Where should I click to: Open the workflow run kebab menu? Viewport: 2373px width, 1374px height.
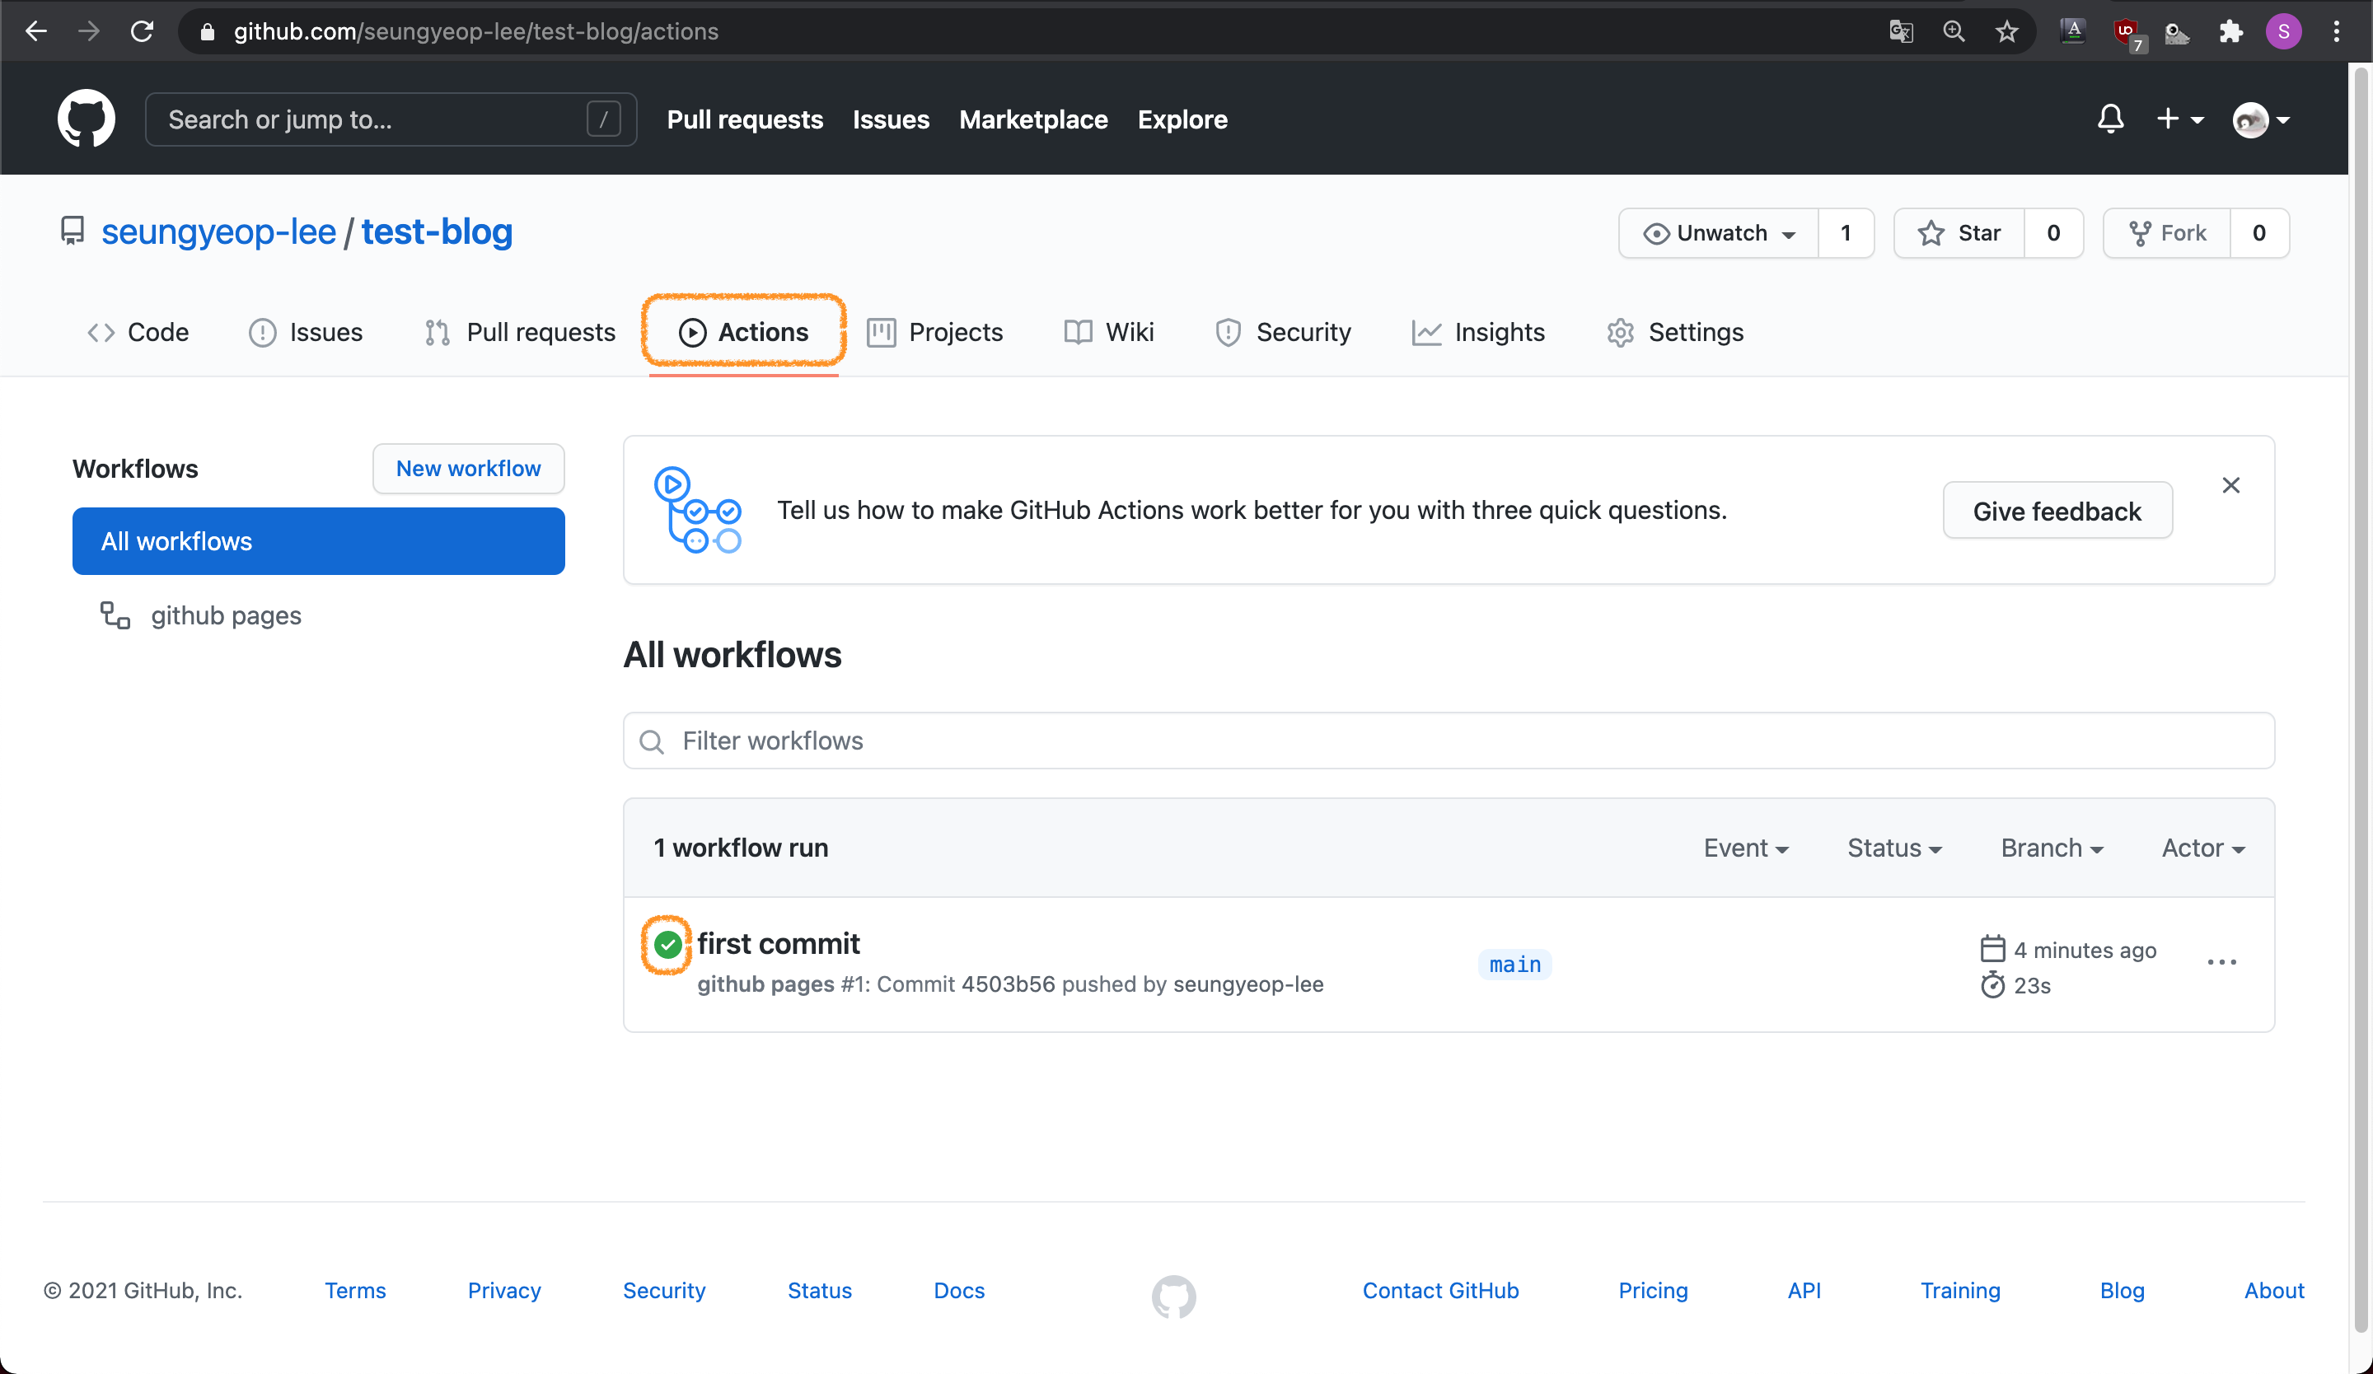pos(2221,962)
